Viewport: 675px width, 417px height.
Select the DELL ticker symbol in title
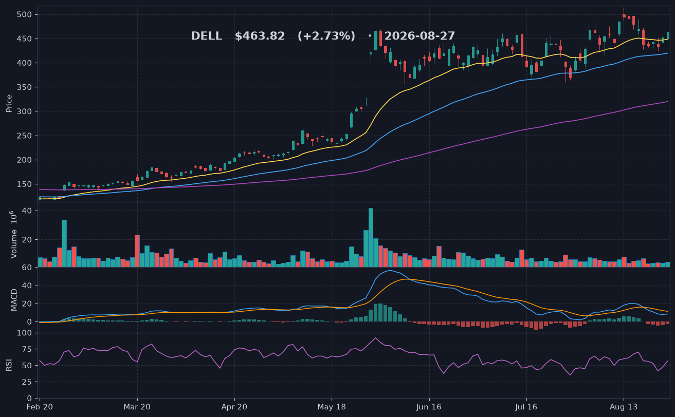[x=207, y=36]
